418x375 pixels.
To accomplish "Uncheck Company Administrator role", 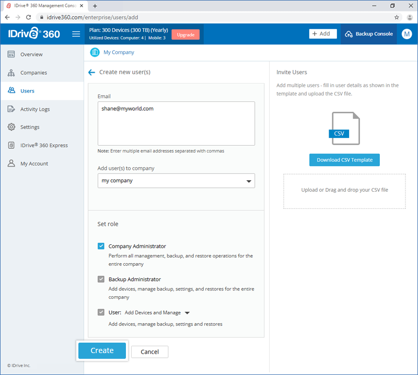I will tap(101, 246).
